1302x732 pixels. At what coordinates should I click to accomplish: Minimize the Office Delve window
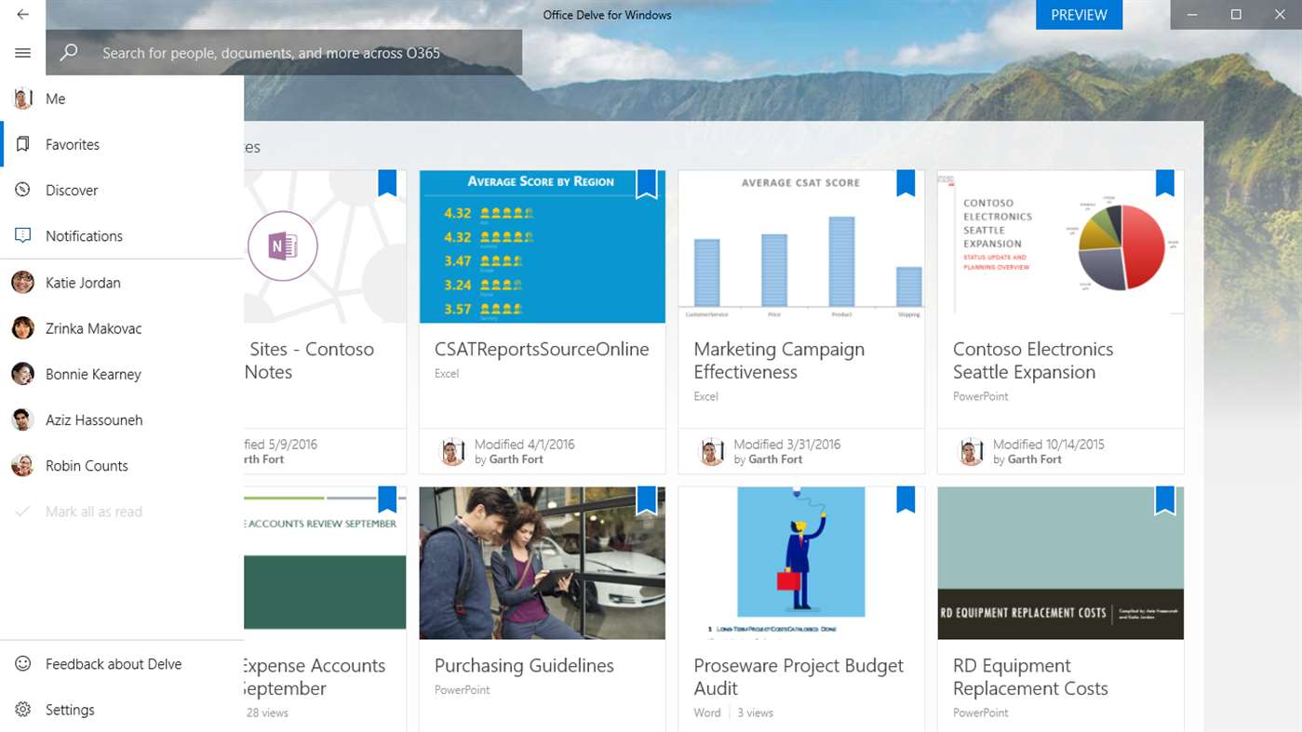[x=1192, y=15]
